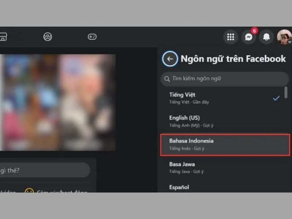Viewport: 292px width, 219px height.
Task: Click the 'Tiếng Anh (Mỹ) · Gợi ý' subtitle
Action: coord(191,125)
